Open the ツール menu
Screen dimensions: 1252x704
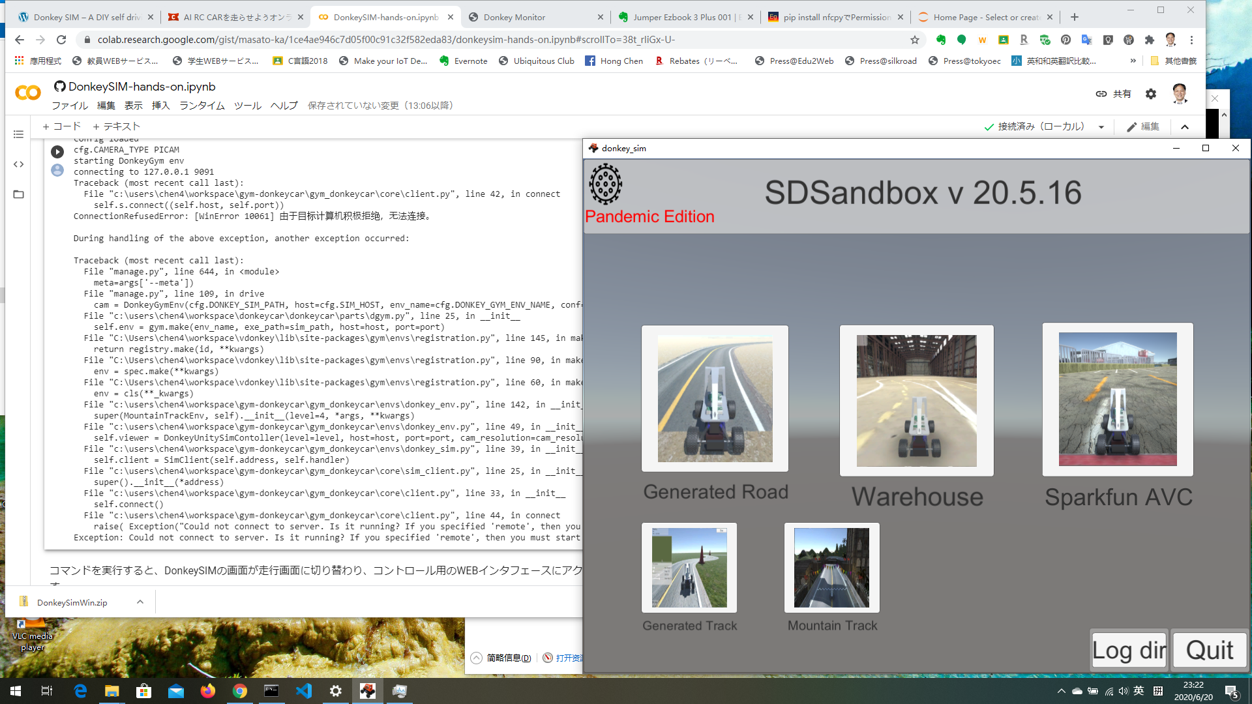coord(248,106)
